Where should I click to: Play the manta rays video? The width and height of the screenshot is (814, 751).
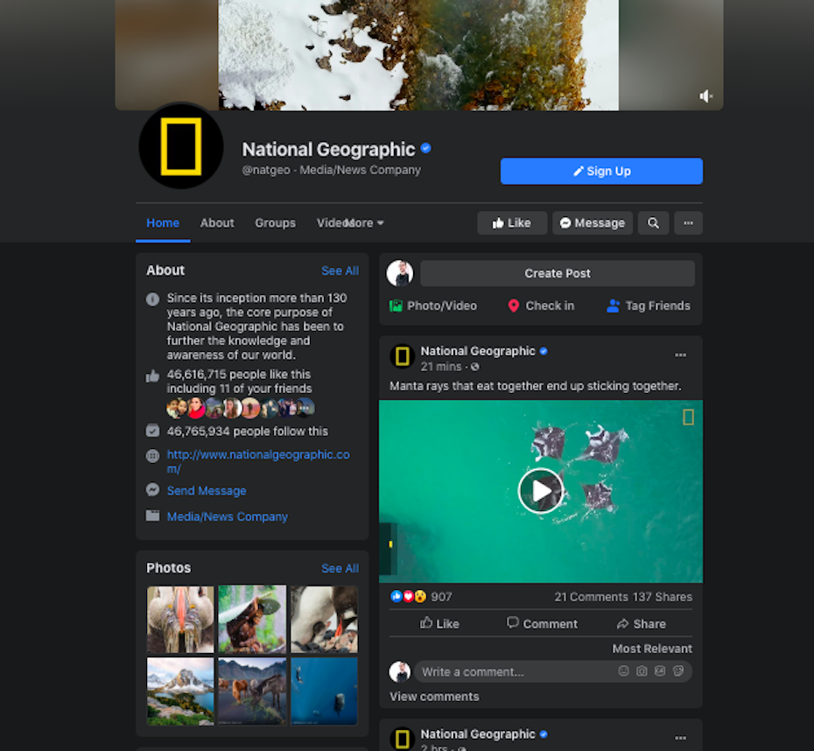(x=540, y=491)
